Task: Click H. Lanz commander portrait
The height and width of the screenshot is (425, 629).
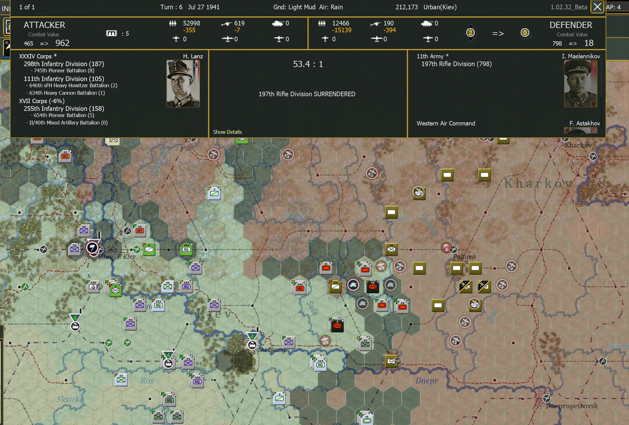Action: tap(183, 84)
